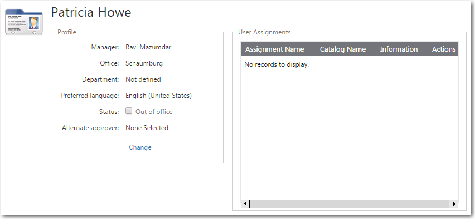Viewport: 475px width, 219px height.
Task: Click English (United States) language value
Action: 158,96
